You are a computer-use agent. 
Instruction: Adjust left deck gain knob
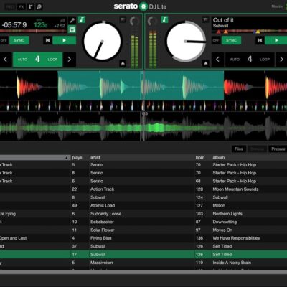point(134,22)
